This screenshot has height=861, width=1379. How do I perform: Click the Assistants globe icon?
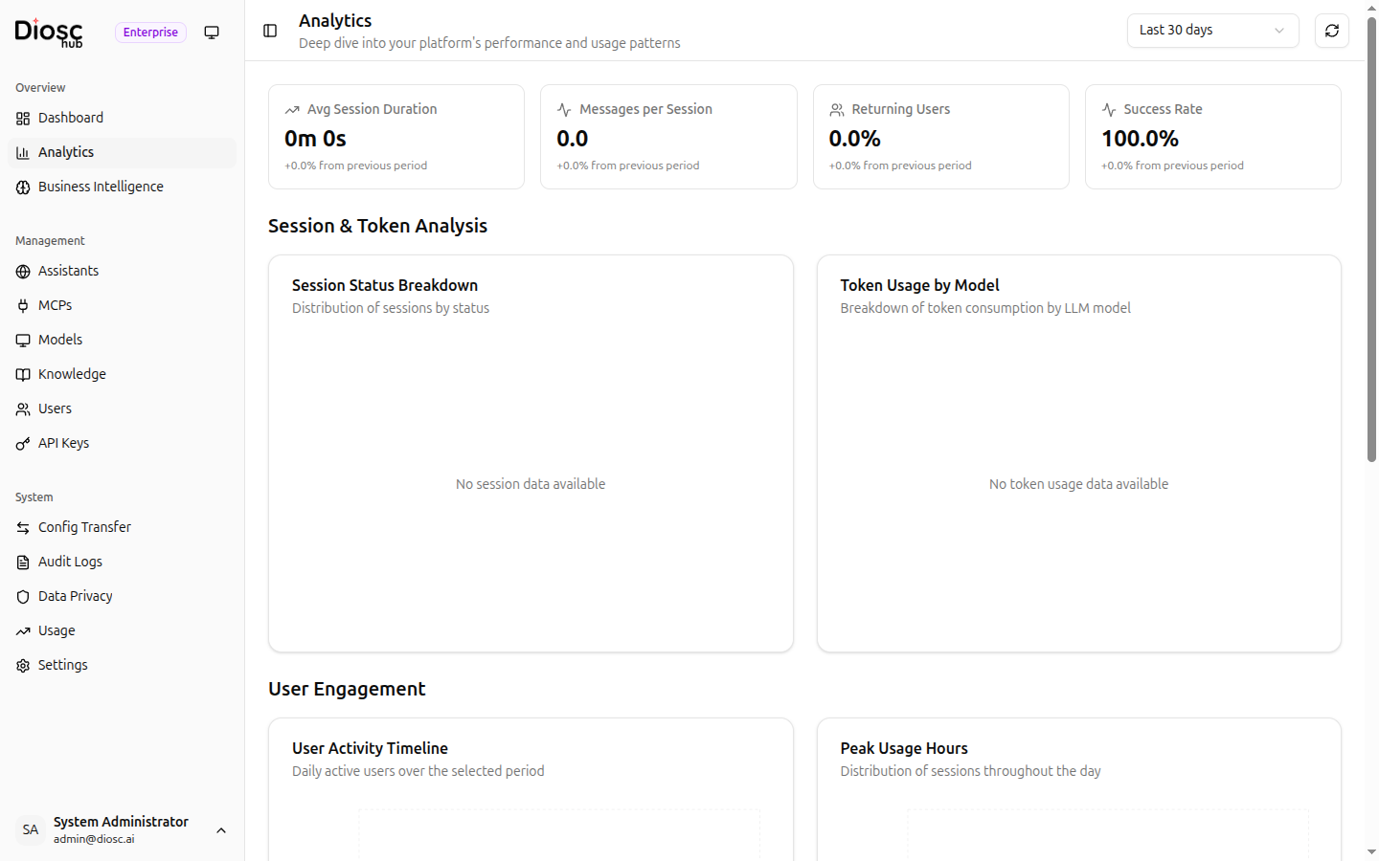[23, 272]
